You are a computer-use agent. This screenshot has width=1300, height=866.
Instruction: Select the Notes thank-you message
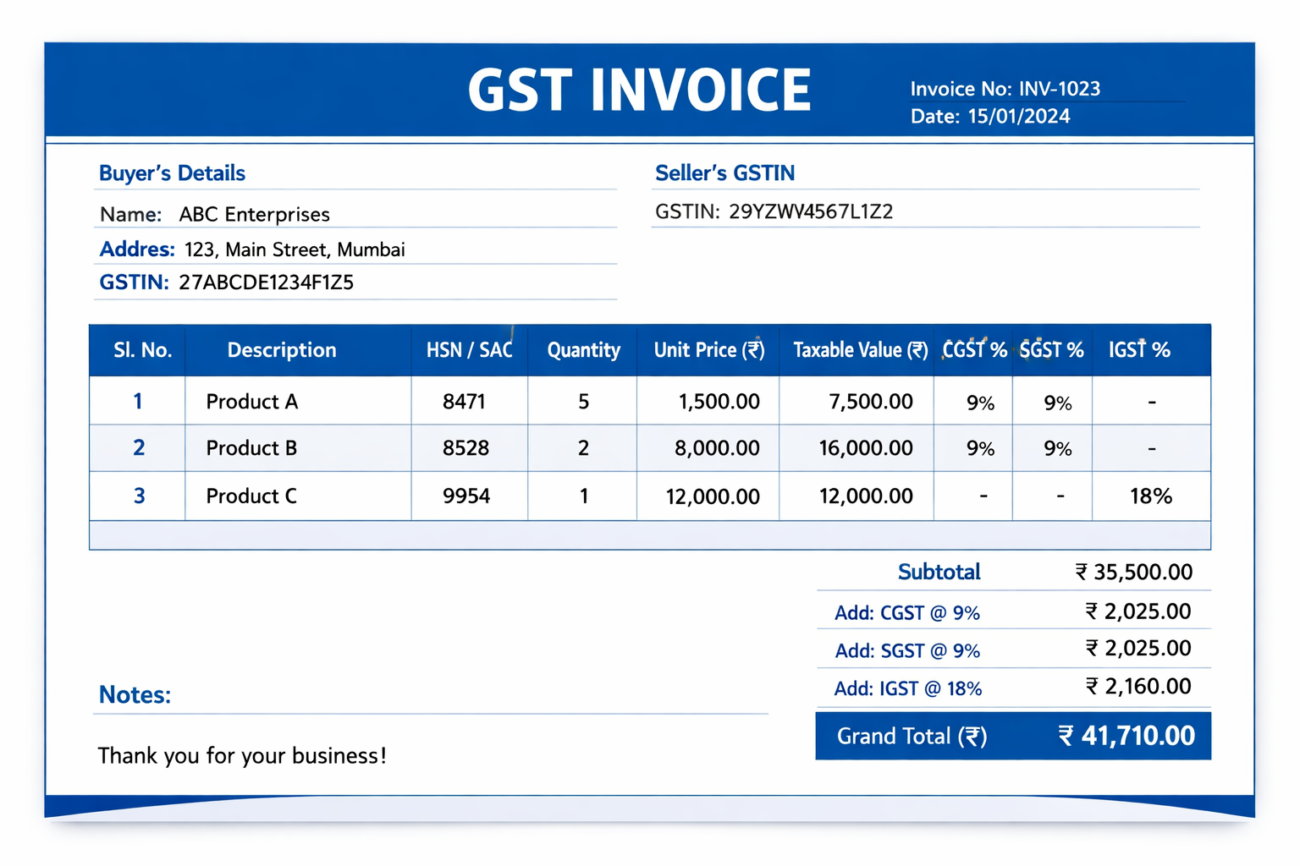[x=242, y=755]
